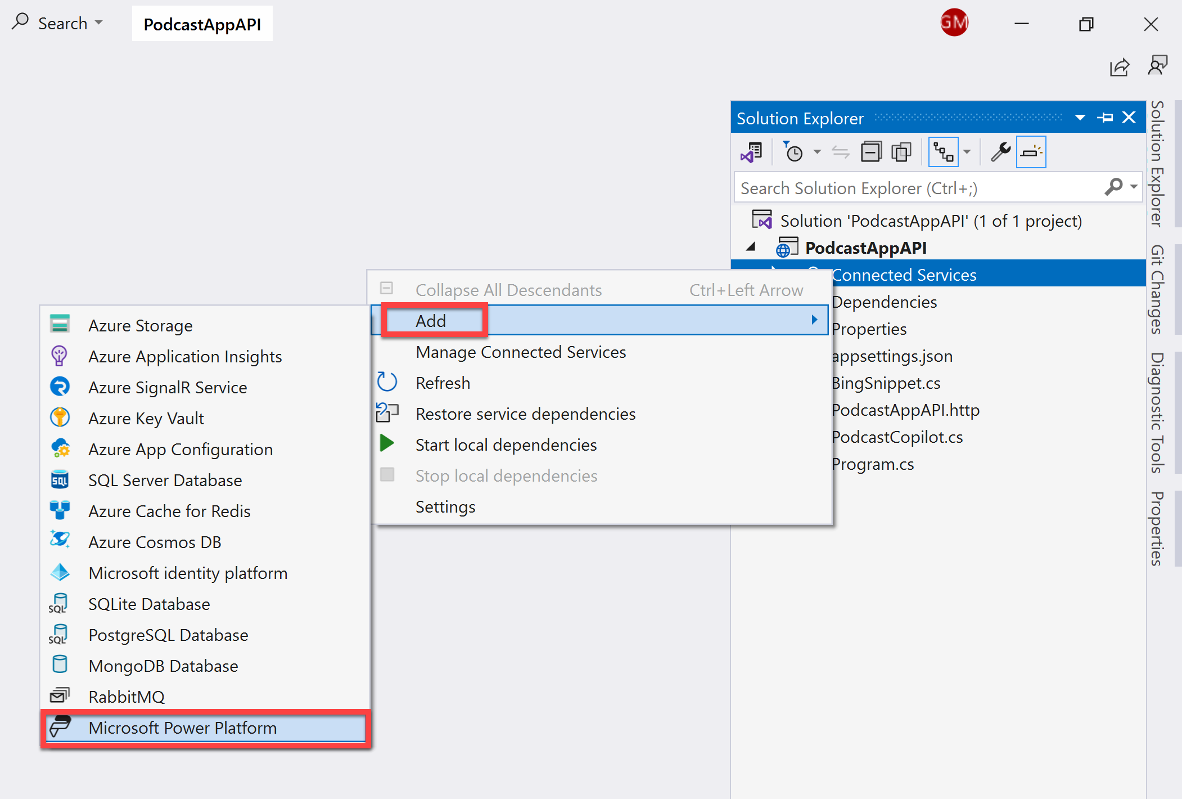The width and height of the screenshot is (1182, 799).
Task: Click the feedback person icon at top right
Action: point(1157,66)
